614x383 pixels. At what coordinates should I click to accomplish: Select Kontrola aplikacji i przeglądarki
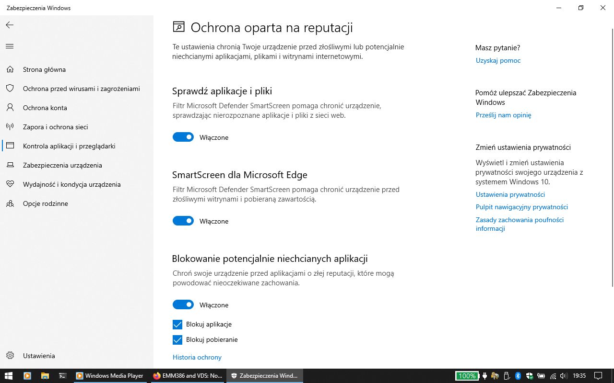[77, 146]
